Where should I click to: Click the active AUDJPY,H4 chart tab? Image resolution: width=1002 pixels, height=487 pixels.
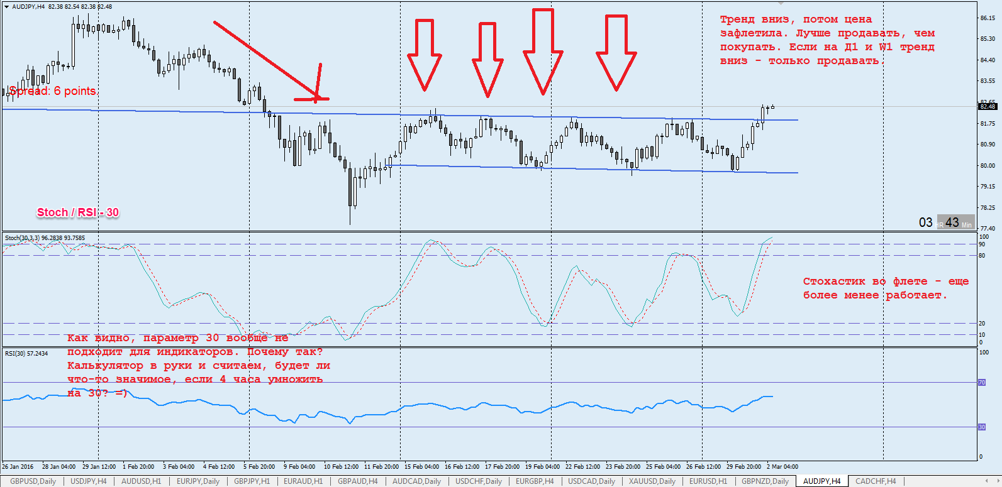[x=821, y=481]
